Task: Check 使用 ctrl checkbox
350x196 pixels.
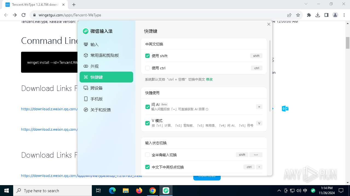Action: (x=147, y=68)
